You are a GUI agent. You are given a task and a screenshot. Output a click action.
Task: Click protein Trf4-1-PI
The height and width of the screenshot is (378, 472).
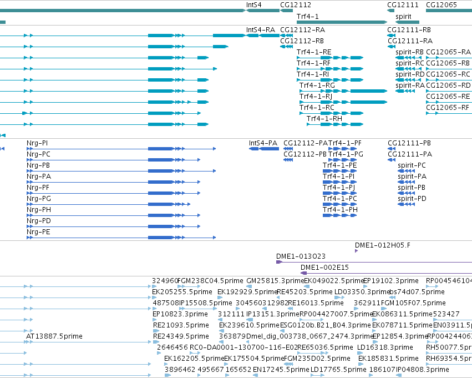coord(339,177)
